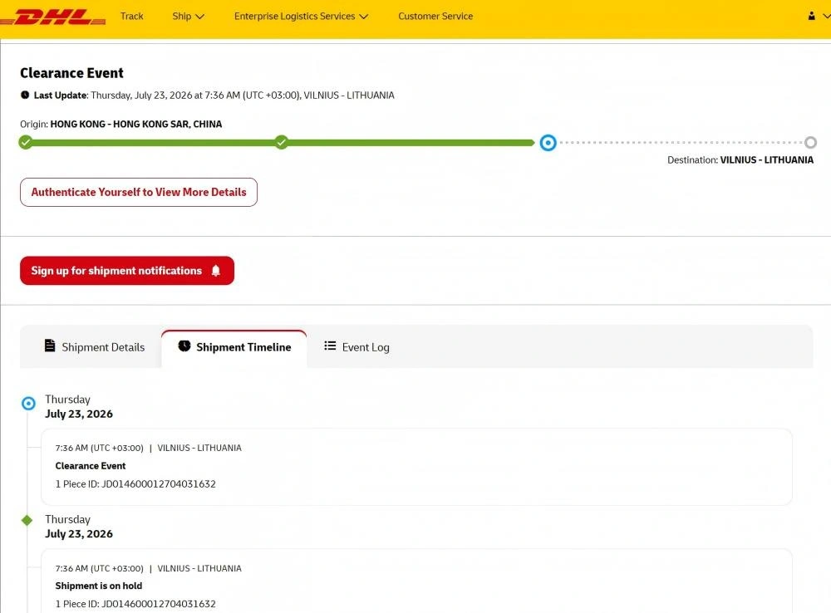Sign up for shipment notifications
Image resolution: width=831 pixels, height=613 pixels.
(x=127, y=271)
